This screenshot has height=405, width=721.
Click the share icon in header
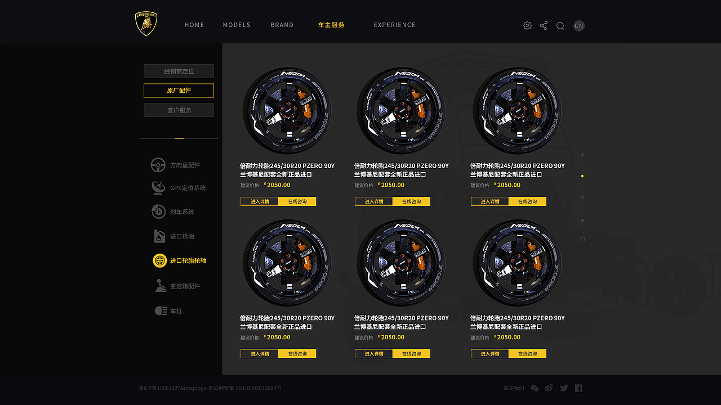point(544,25)
